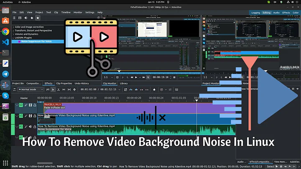Show custom effects in the Effects panel
Screen dimensions: 301x169
[32, 18]
